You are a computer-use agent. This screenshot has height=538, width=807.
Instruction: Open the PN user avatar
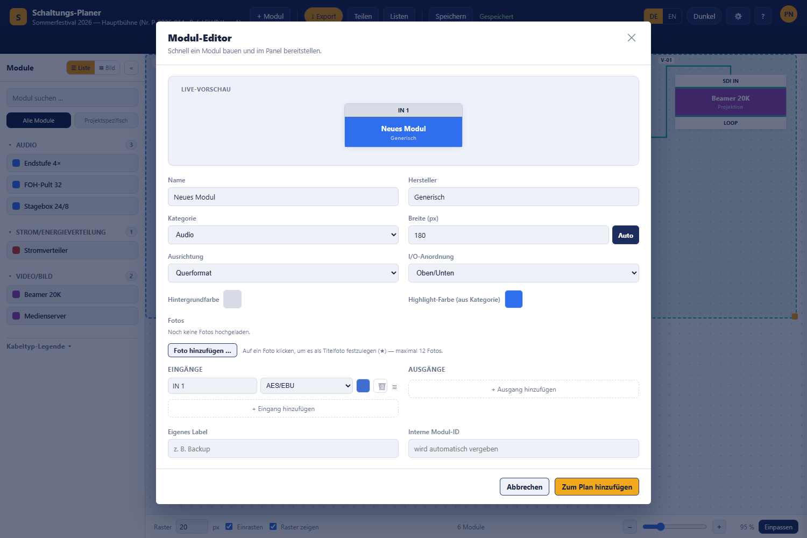pos(789,15)
